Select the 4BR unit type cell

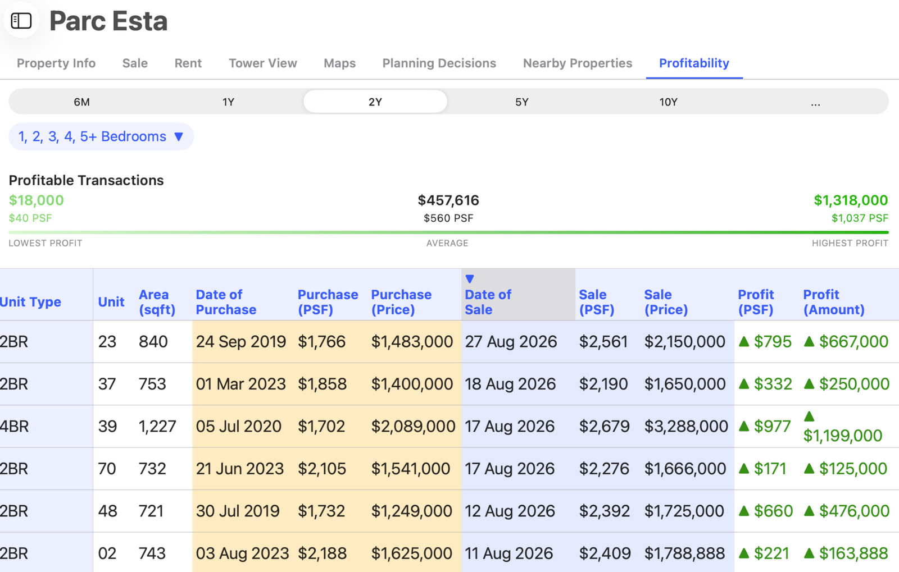[x=15, y=427]
